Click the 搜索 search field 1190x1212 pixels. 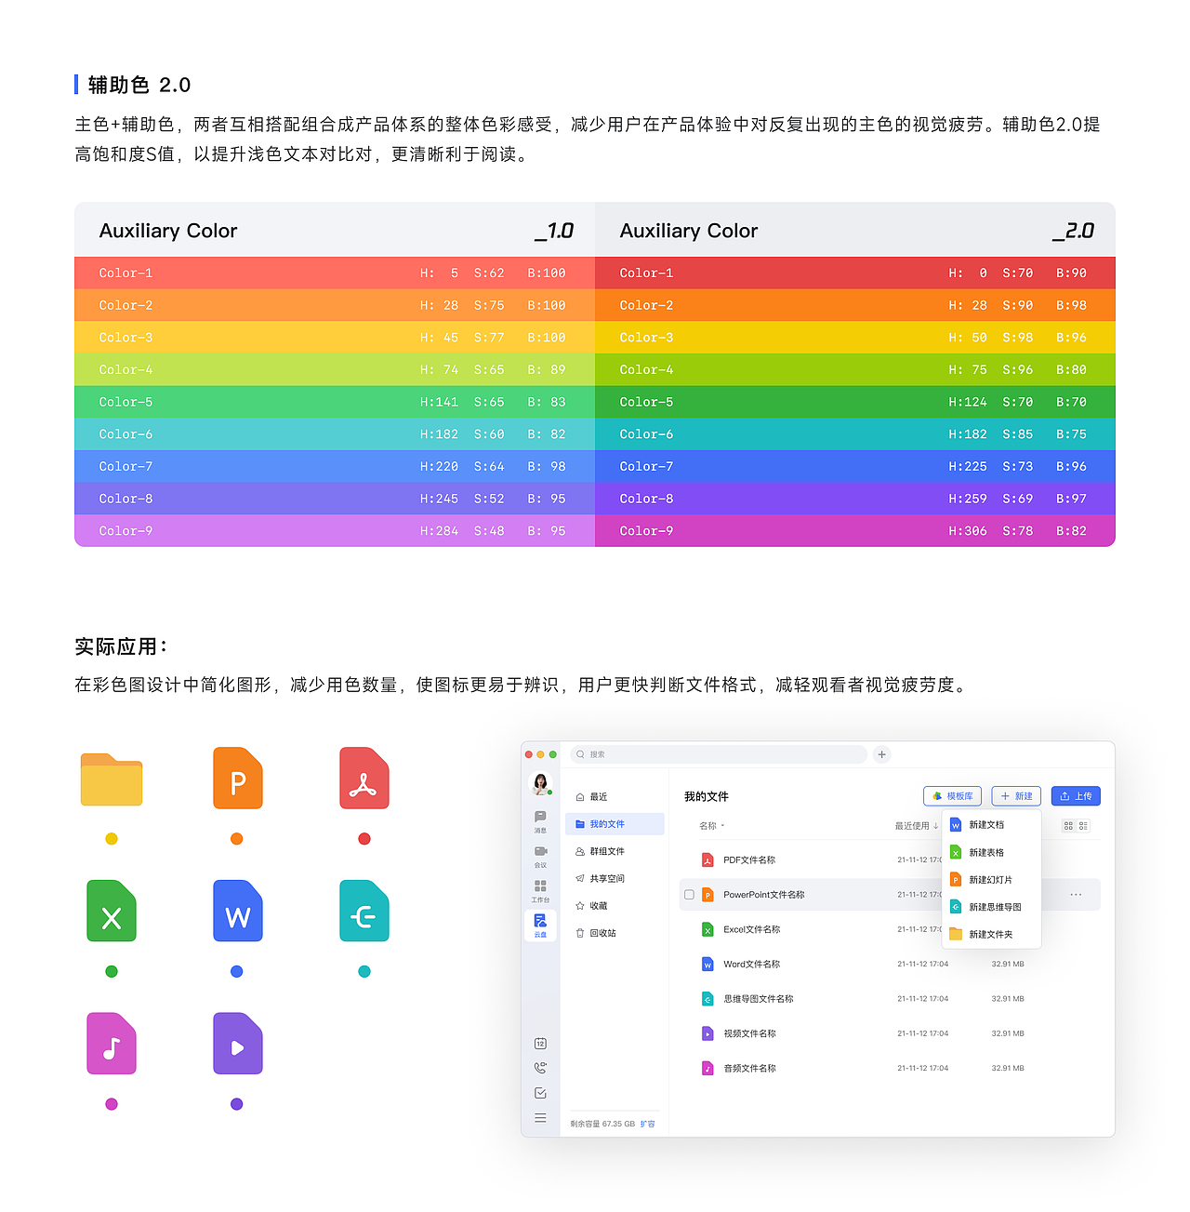tap(718, 754)
